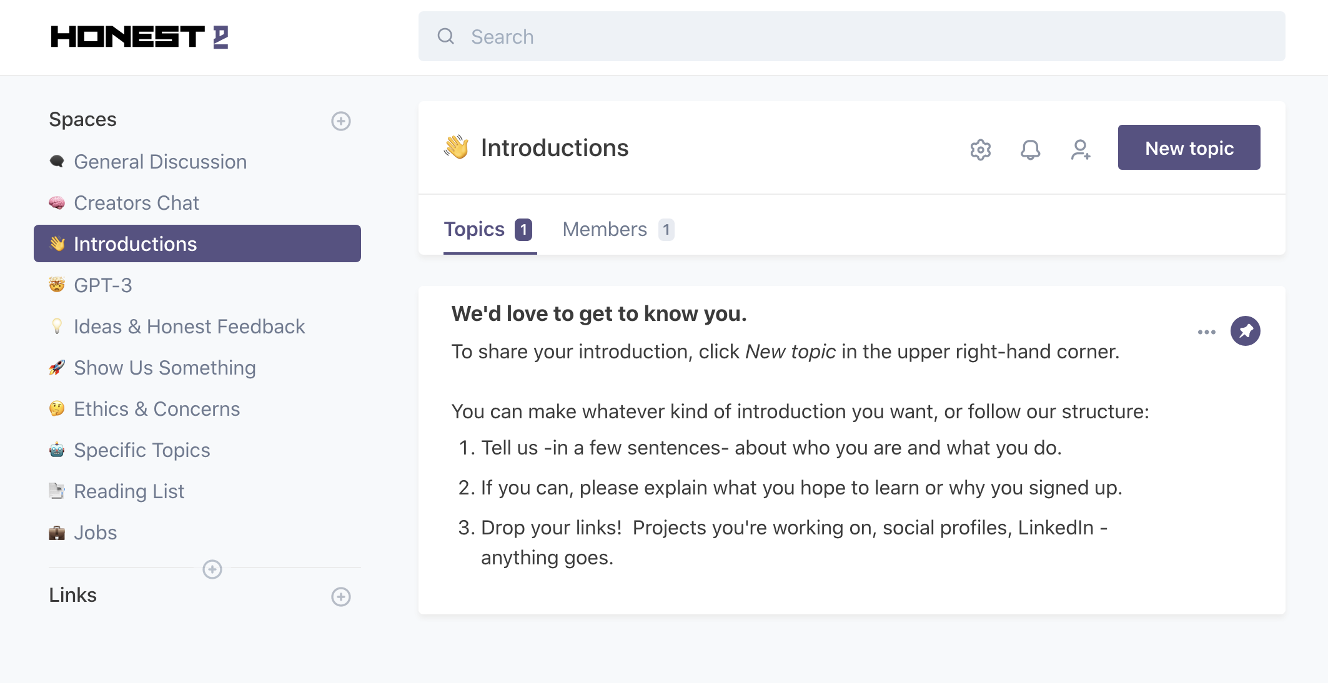Click the notification bell icon
The width and height of the screenshot is (1328, 683).
(1031, 149)
